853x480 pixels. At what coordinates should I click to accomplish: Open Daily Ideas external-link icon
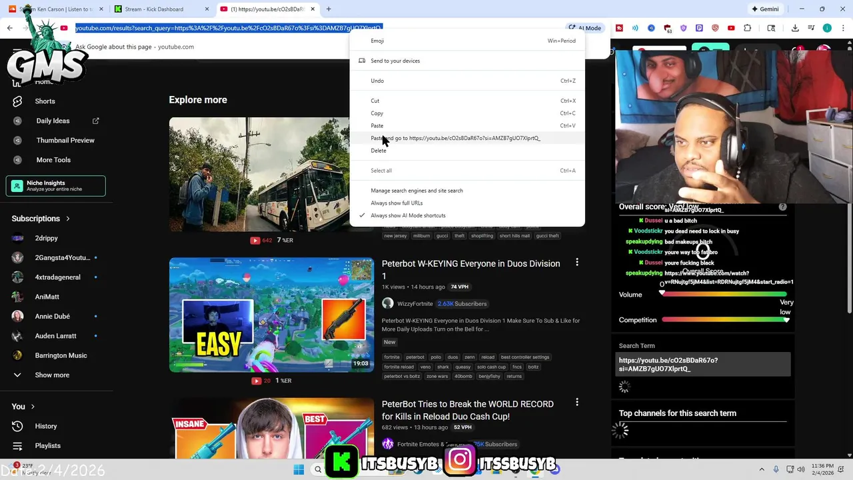tap(96, 121)
